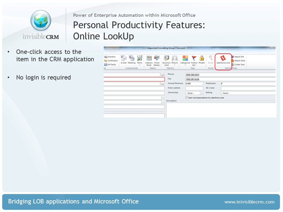Open the More communicate dropdown
This screenshot has height=212, width=283.
tap(139, 60)
